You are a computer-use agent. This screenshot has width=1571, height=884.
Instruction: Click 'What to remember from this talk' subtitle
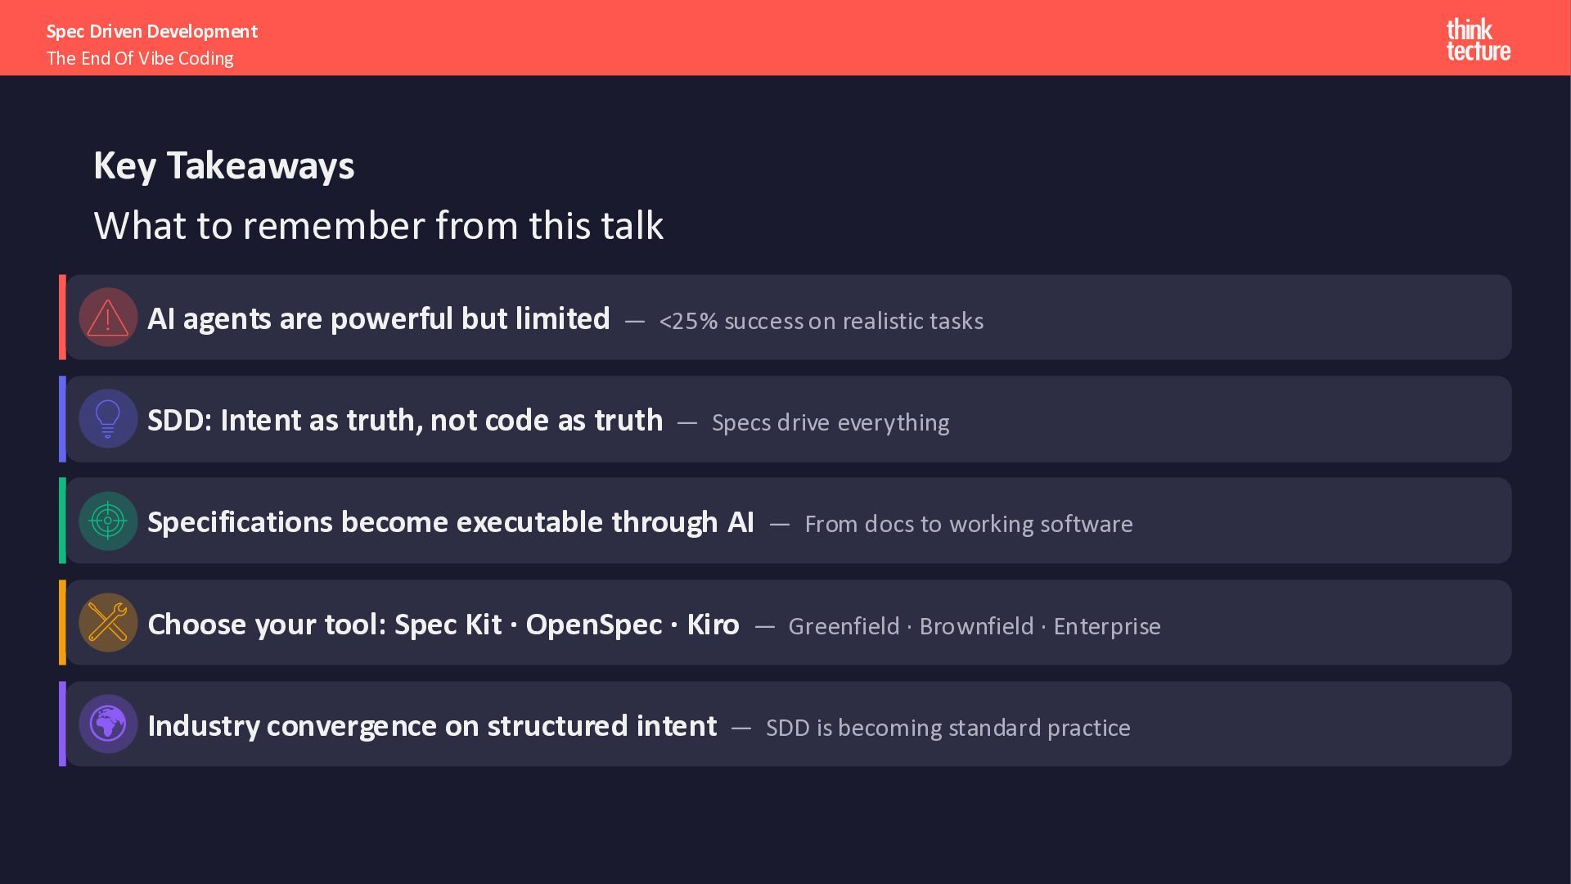pos(378,226)
